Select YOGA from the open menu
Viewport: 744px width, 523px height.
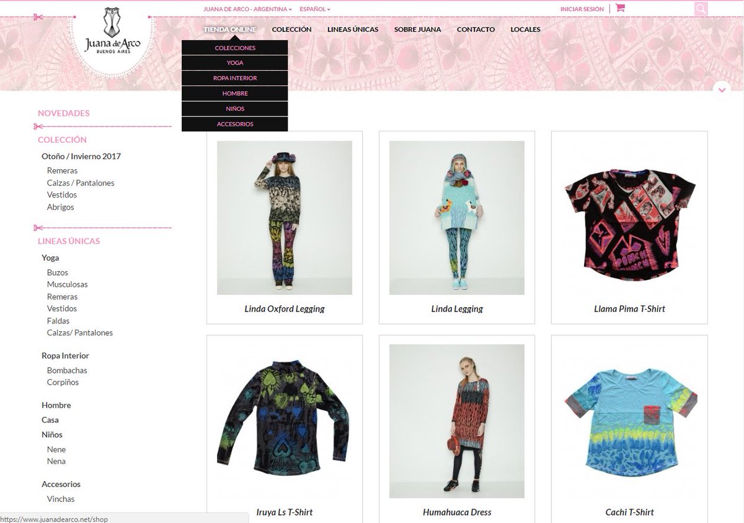pos(235,62)
